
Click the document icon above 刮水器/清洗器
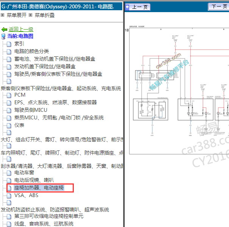9,159
